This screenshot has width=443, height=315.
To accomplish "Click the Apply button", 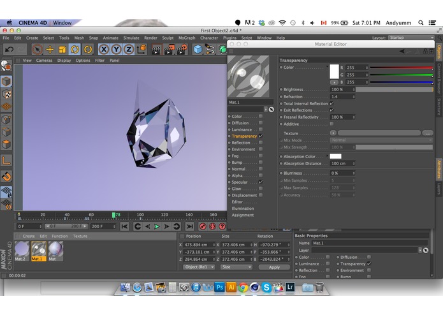I will click(274, 267).
